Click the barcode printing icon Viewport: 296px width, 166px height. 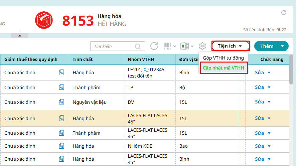[x=168, y=46]
